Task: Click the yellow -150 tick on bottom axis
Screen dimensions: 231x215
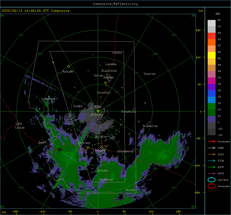Action: pos(15,211)
